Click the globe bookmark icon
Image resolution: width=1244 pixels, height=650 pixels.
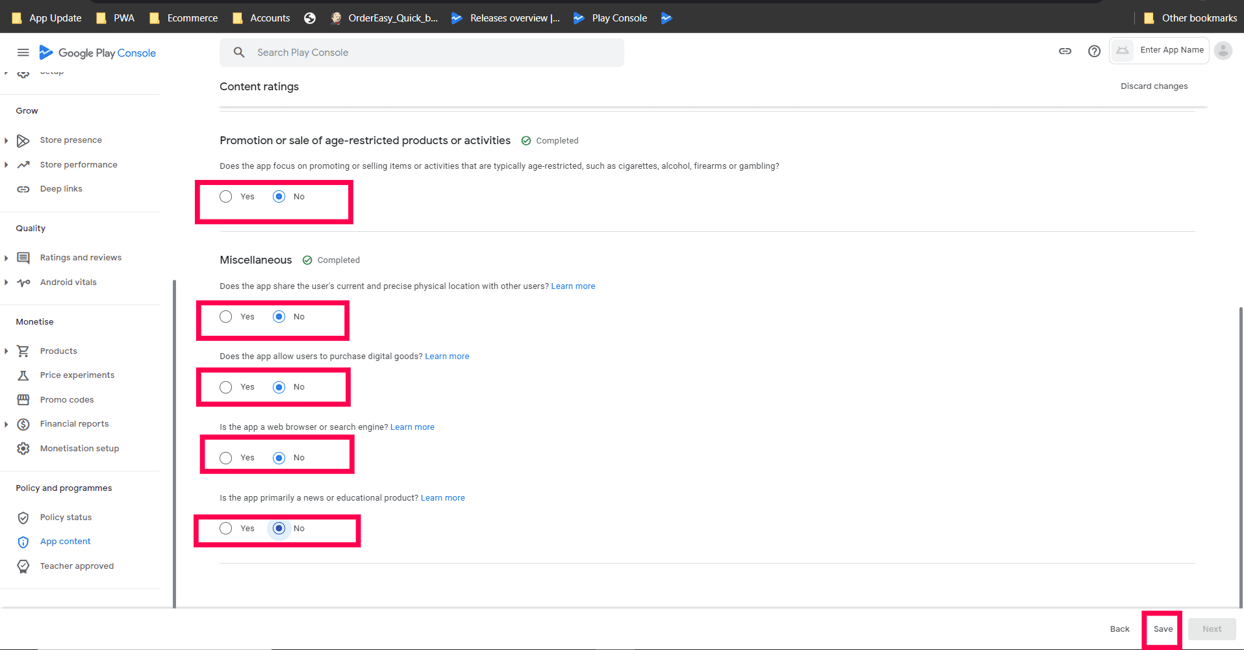pyautogui.click(x=310, y=18)
